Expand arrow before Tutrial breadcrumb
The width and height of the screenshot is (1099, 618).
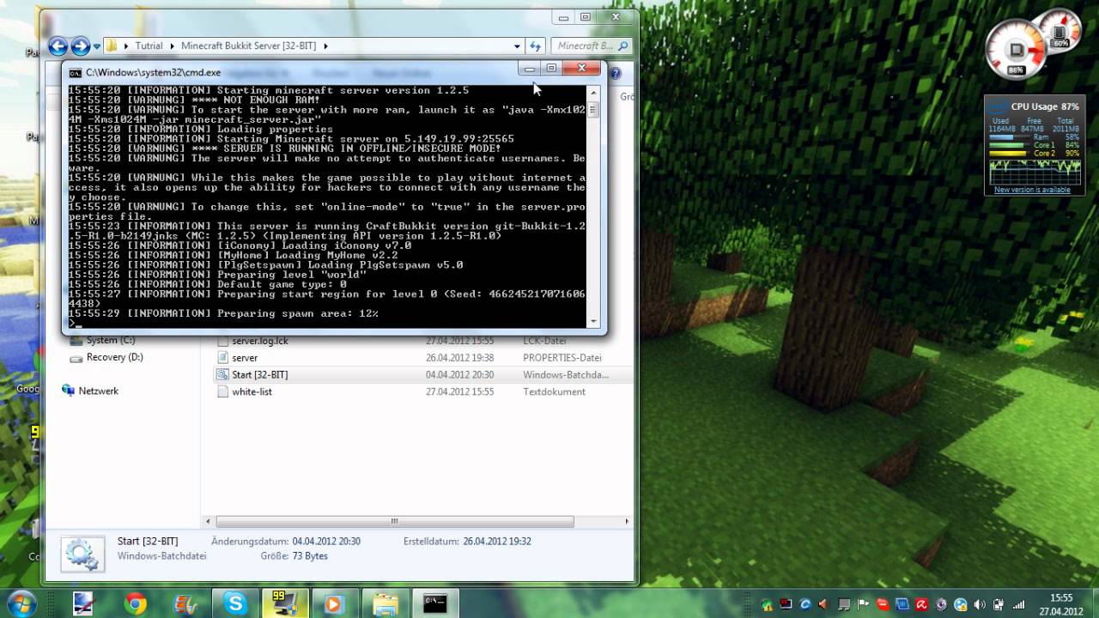126,46
